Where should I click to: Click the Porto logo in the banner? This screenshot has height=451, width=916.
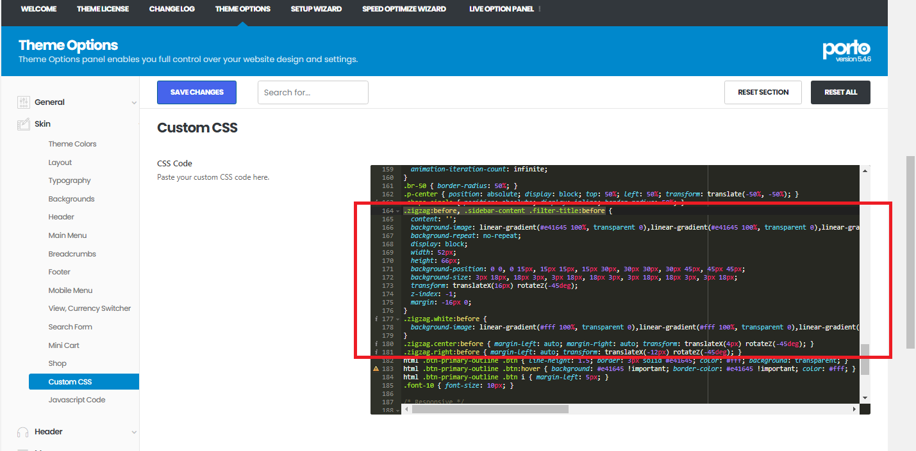tap(847, 49)
